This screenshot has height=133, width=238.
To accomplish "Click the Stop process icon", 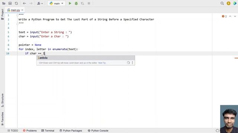I will [x=89, y=3].
